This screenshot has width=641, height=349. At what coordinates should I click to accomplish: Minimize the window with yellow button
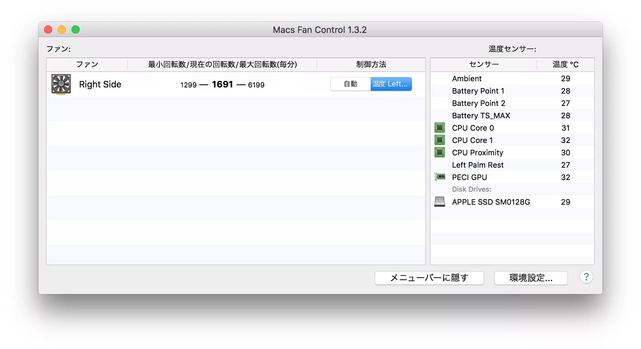[x=62, y=29]
